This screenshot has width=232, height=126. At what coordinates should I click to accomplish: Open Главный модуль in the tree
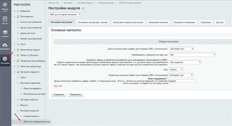[31, 116]
